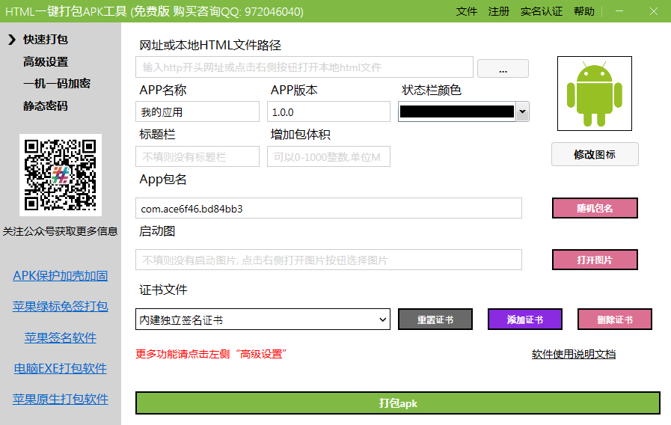Open the 实名认证 menu item

coord(542,11)
